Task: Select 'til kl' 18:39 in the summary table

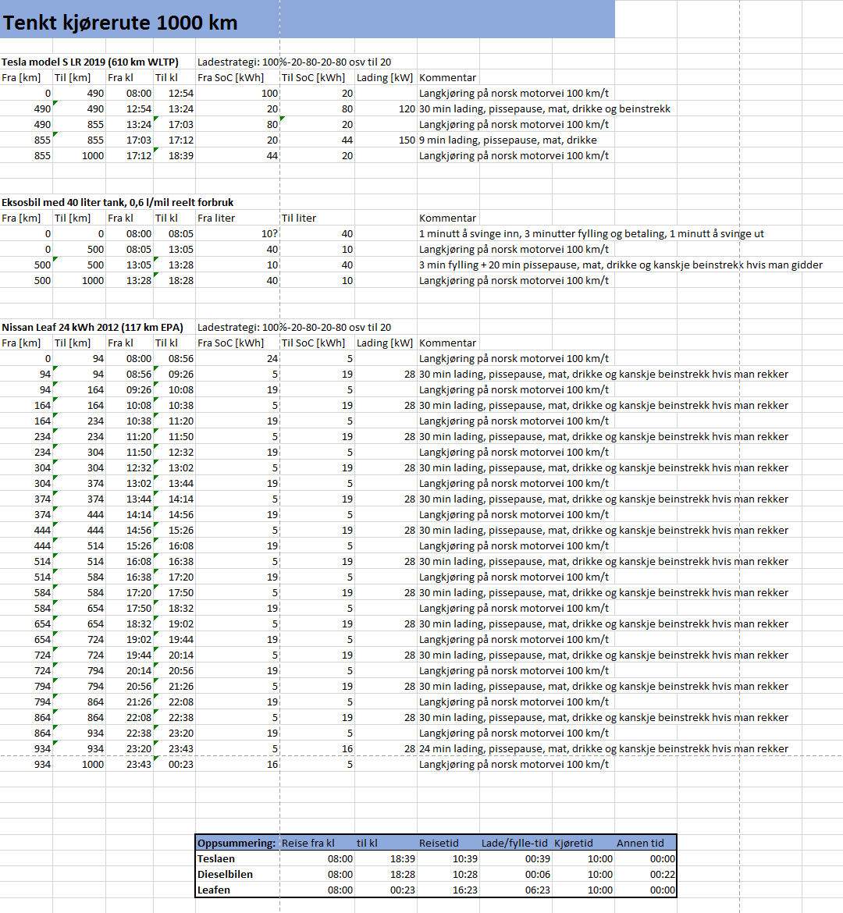Action: click(x=386, y=859)
